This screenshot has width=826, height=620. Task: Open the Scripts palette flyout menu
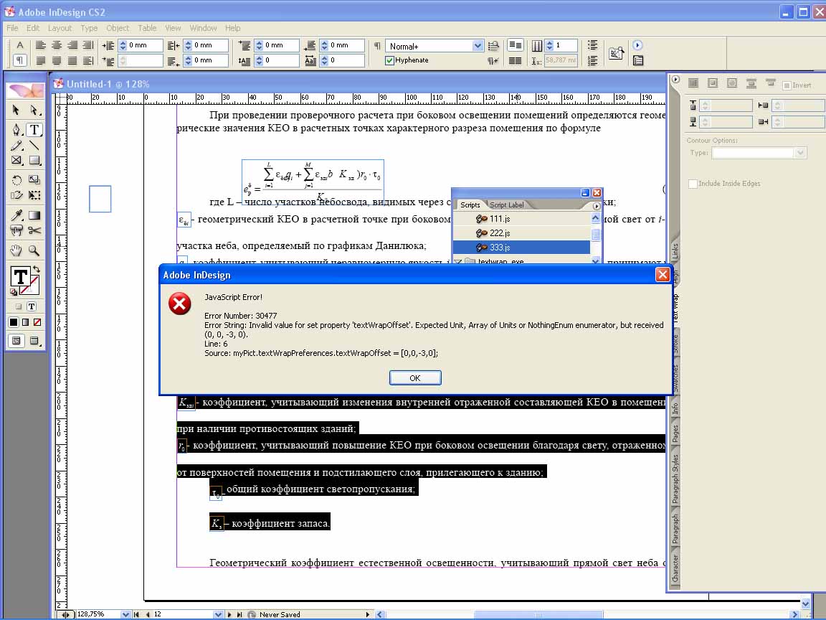click(x=597, y=206)
